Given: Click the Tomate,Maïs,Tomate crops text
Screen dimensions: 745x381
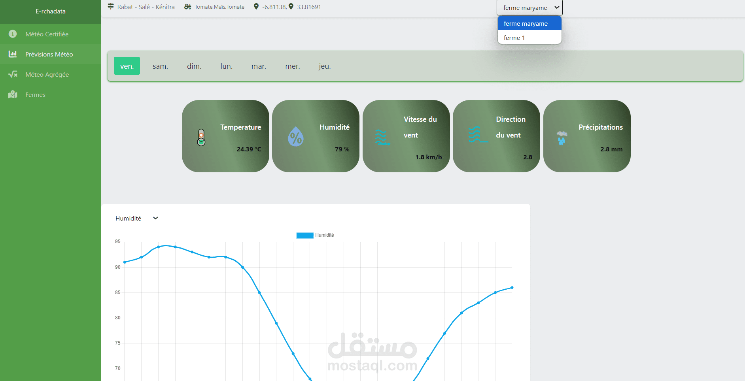Looking at the screenshot, I should coord(219,7).
